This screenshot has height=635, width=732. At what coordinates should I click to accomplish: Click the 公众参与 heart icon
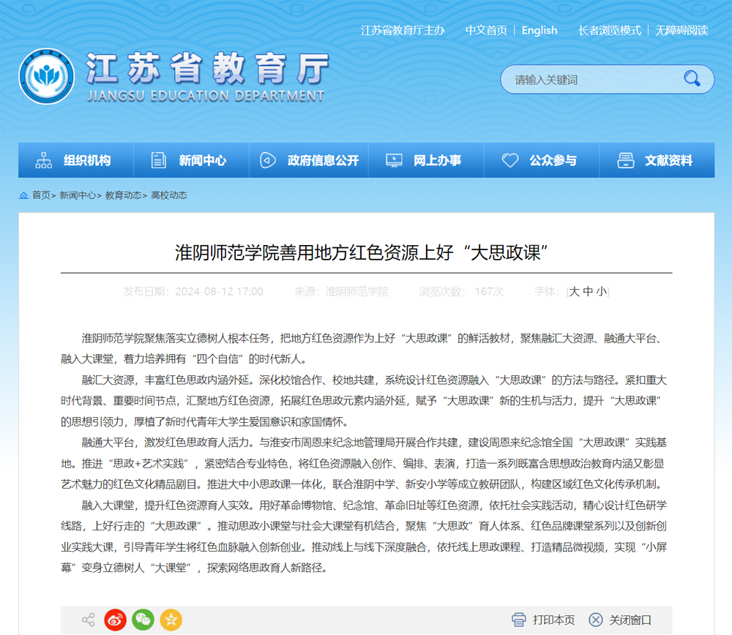[x=509, y=160]
